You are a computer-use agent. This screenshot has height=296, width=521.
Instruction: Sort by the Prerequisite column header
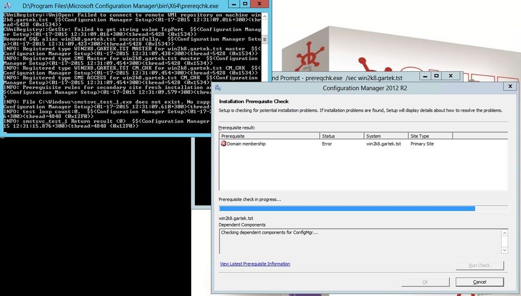(x=270, y=136)
